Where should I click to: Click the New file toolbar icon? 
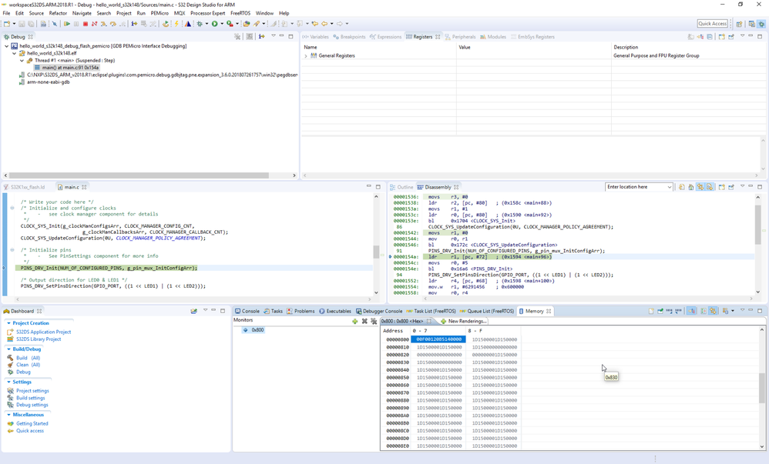7,24
